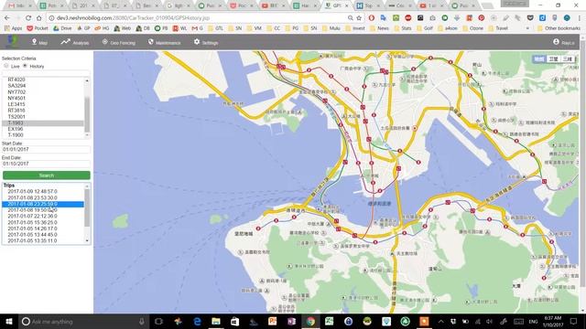Click the browser Reload icon
This screenshot has height=329, width=586.
(28, 18)
